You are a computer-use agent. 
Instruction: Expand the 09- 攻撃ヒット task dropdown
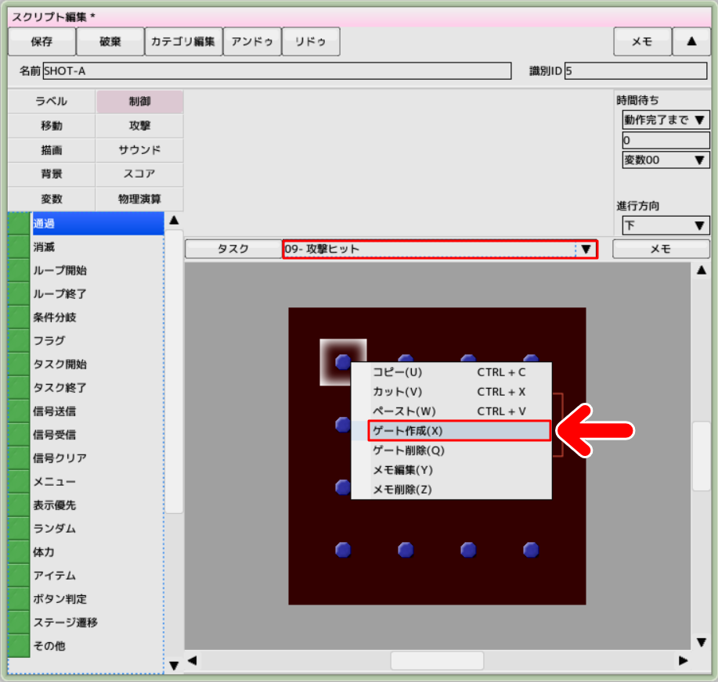586,249
